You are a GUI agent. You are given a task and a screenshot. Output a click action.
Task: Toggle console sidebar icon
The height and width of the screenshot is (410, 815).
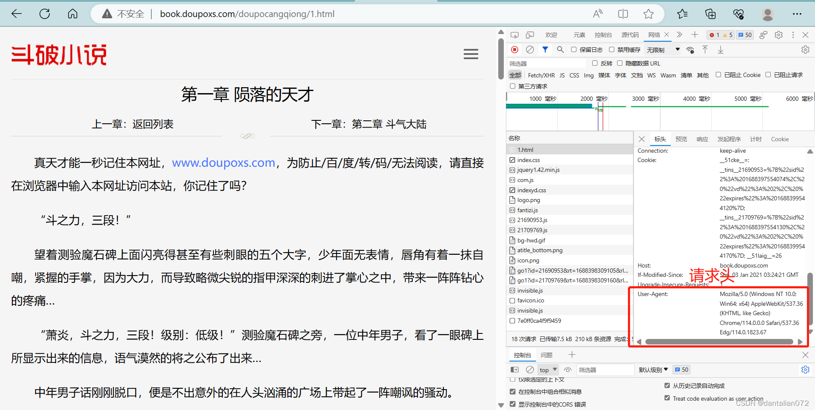pyautogui.click(x=514, y=370)
